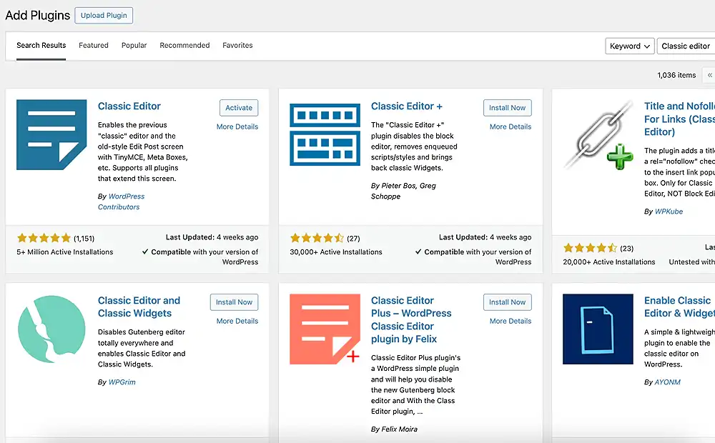Viewport: 715px width, 443px height.
Task: Click the Classic Editor + plugin icon
Action: pyautogui.click(x=325, y=135)
